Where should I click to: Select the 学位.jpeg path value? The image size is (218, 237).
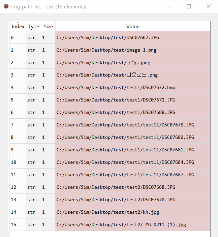pyautogui.click(x=133, y=63)
